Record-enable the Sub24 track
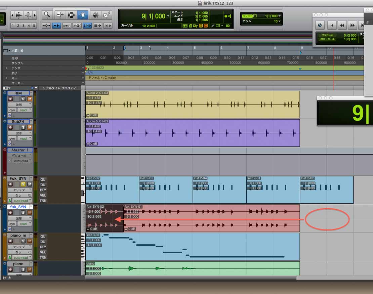This screenshot has height=294, width=373. [x=10, y=127]
